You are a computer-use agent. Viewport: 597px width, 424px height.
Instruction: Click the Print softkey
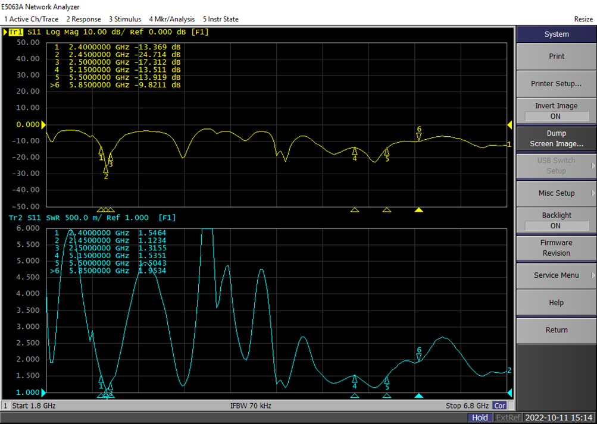click(x=557, y=56)
